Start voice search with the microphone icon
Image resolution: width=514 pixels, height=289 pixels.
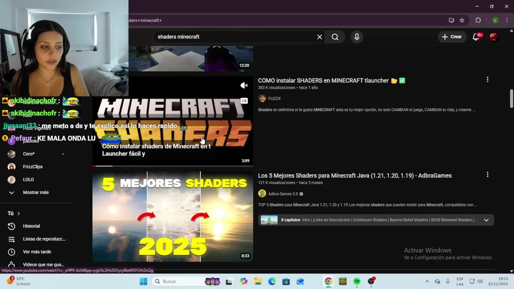357,37
